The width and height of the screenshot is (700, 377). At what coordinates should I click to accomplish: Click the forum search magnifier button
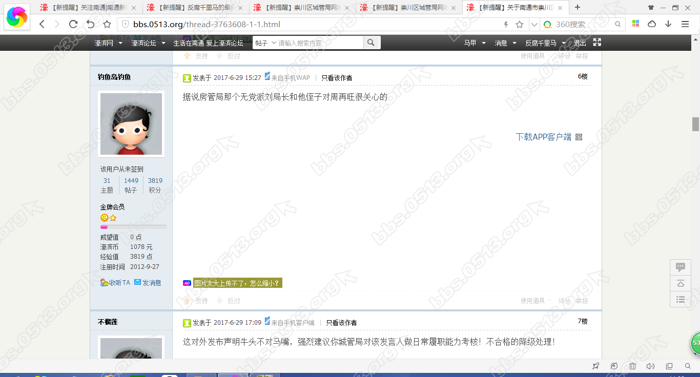[372, 43]
